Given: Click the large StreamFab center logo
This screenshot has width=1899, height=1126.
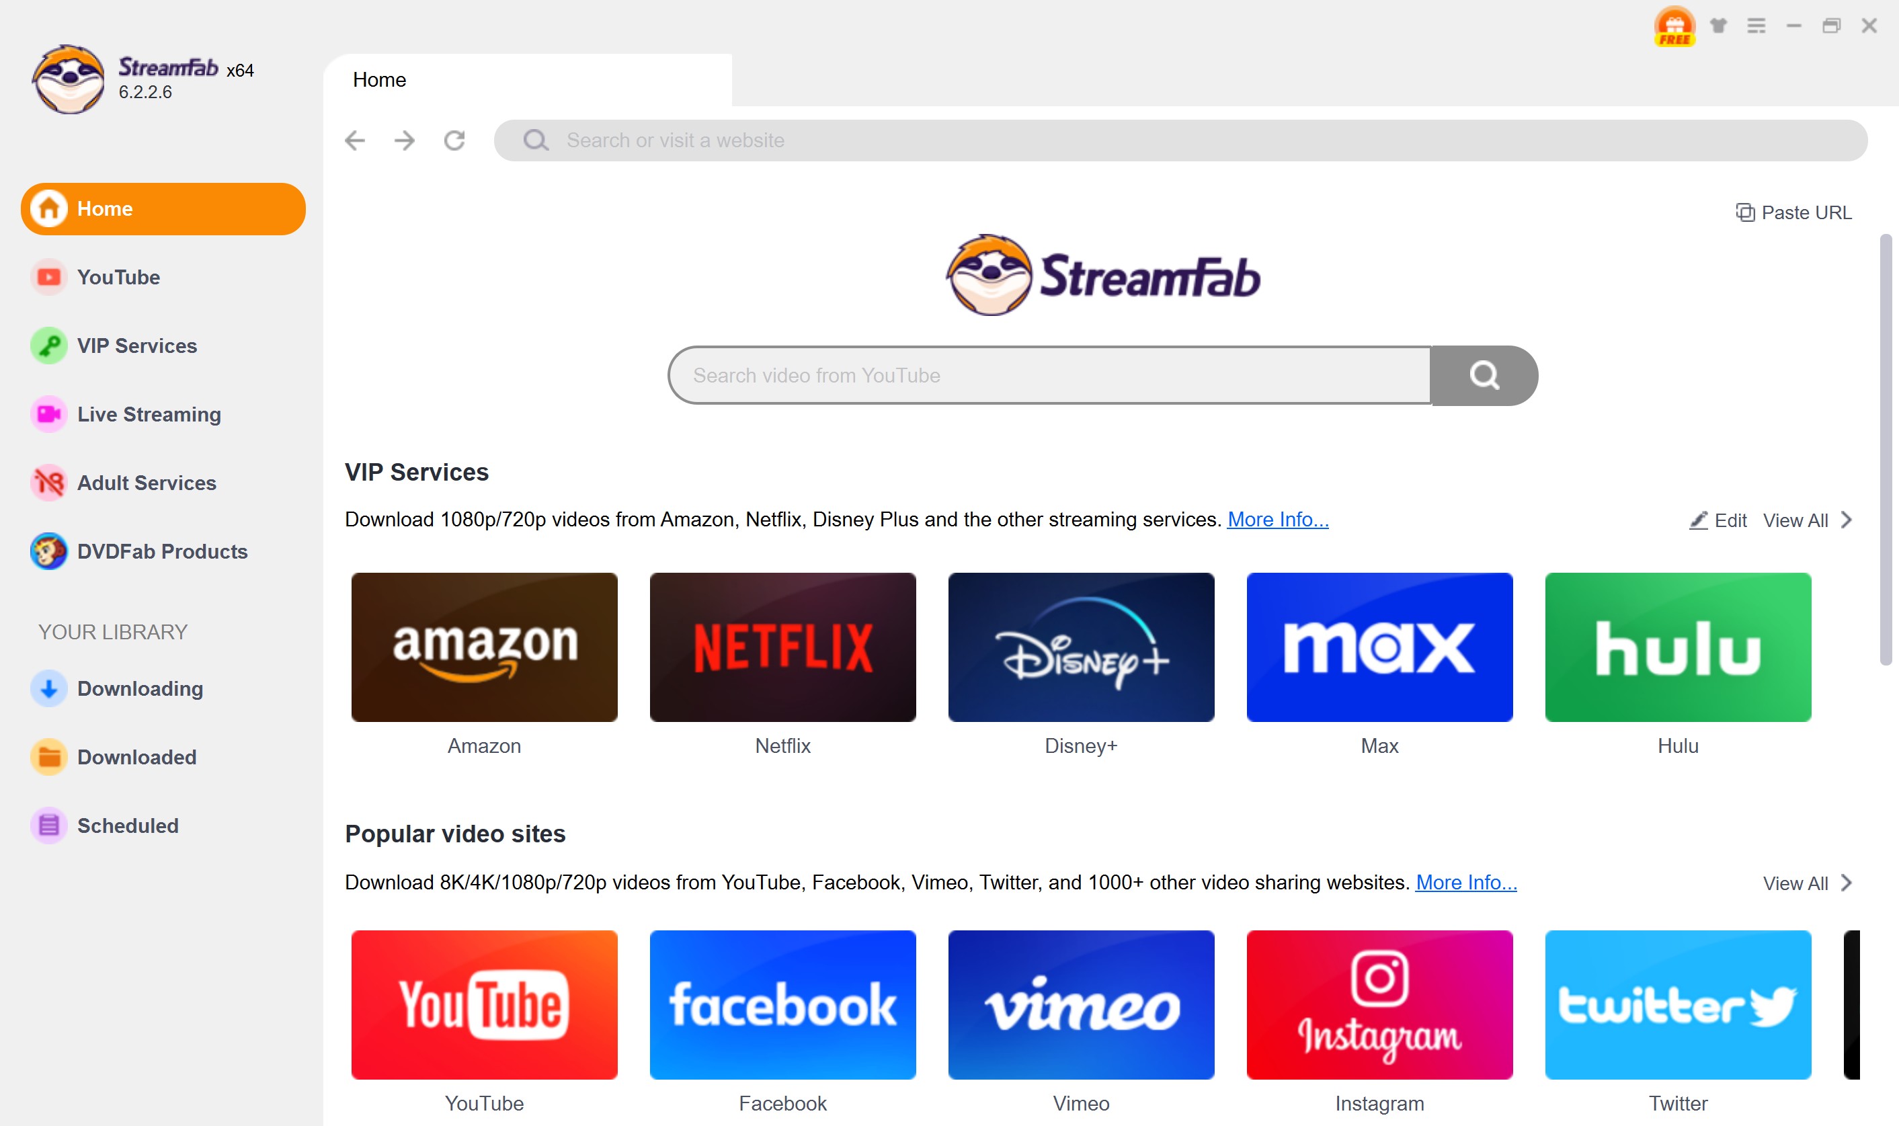Looking at the screenshot, I should point(1103,275).
